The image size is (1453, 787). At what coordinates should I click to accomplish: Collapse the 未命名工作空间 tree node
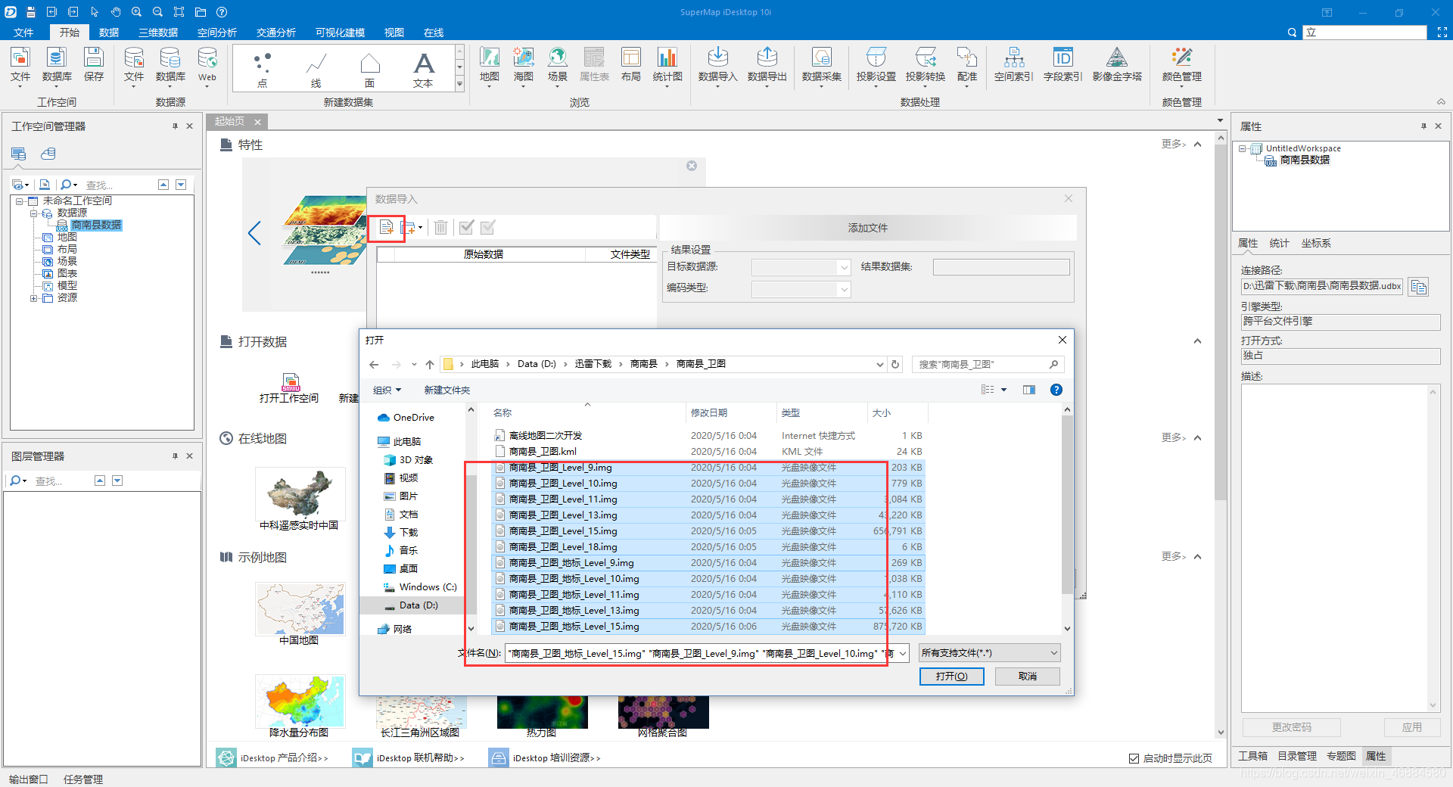[19, 201]
